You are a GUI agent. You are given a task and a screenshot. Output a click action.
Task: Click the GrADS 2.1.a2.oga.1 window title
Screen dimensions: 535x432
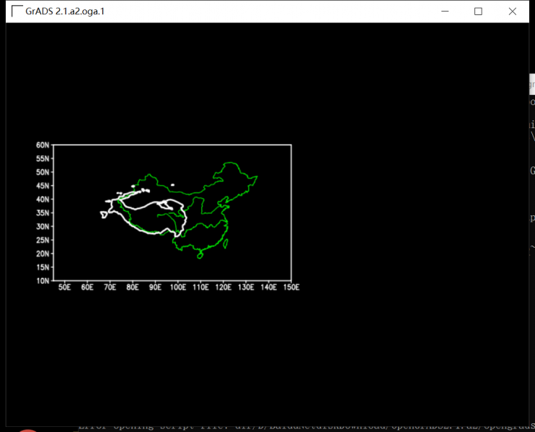pyautogui.click(x=69, y=12)
